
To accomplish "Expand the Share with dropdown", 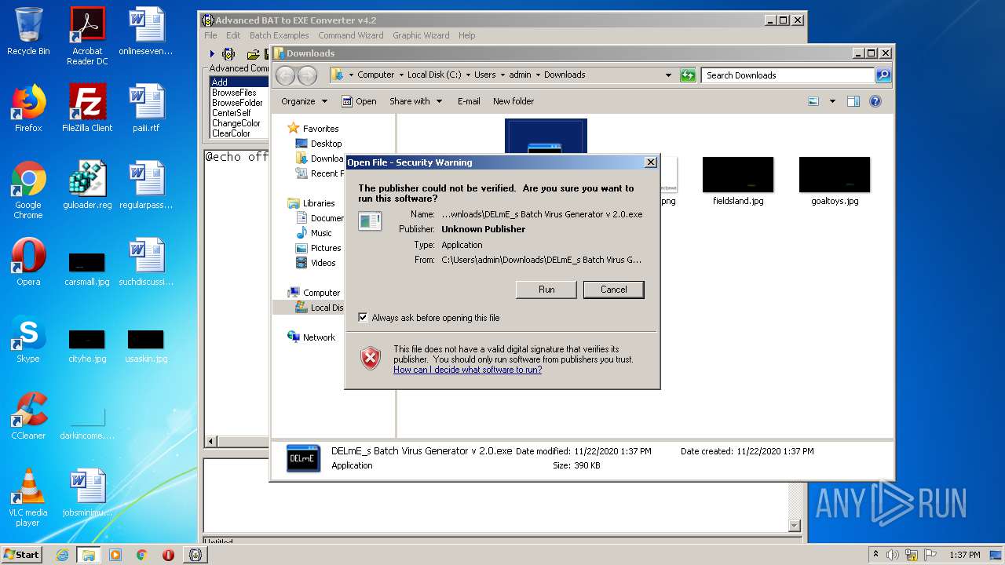I will click(x=416, y=101).
